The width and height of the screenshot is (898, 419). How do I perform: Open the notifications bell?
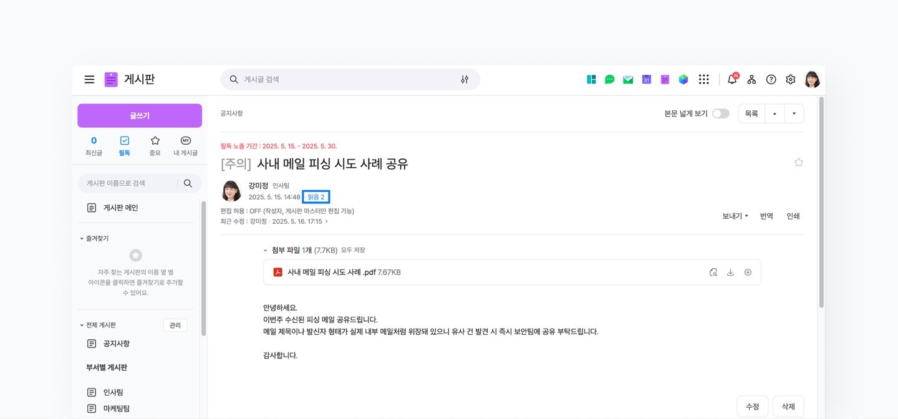[x=731, y=79]
